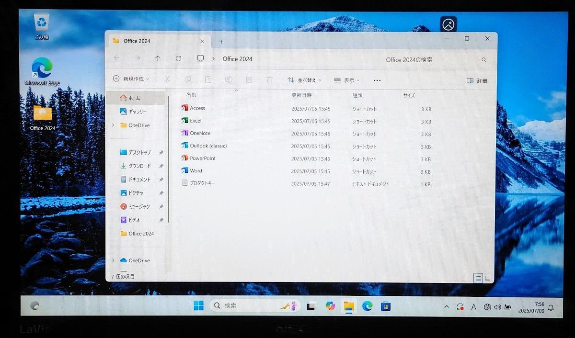The width and height of the screenshot is (575, 338).
Task: Go forward using the Explorer forward arrow
Action: 138,58
